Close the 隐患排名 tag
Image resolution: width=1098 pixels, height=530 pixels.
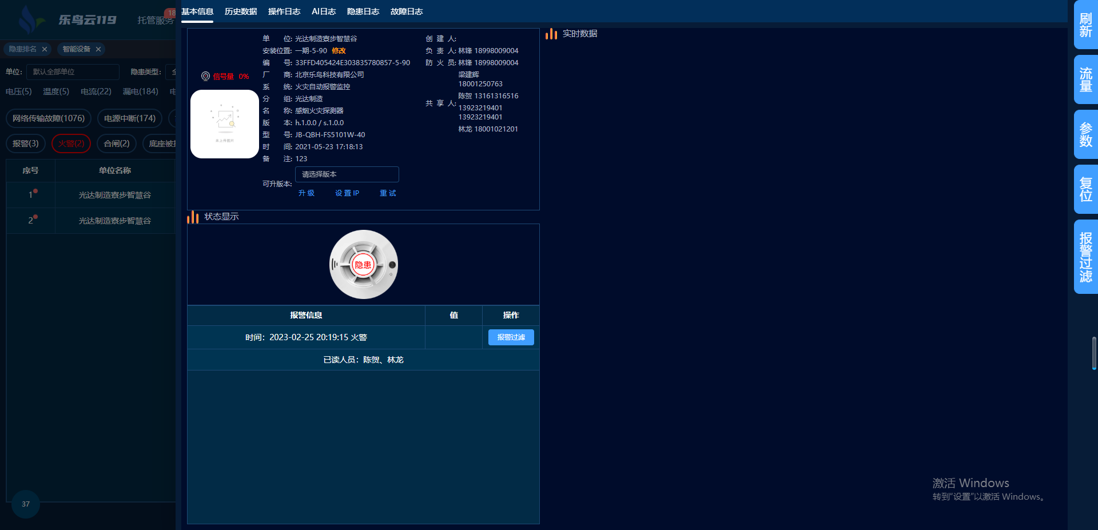click(45, 49)
